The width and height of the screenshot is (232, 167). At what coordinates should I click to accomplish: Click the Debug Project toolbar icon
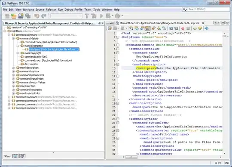(x=108, y=16)
